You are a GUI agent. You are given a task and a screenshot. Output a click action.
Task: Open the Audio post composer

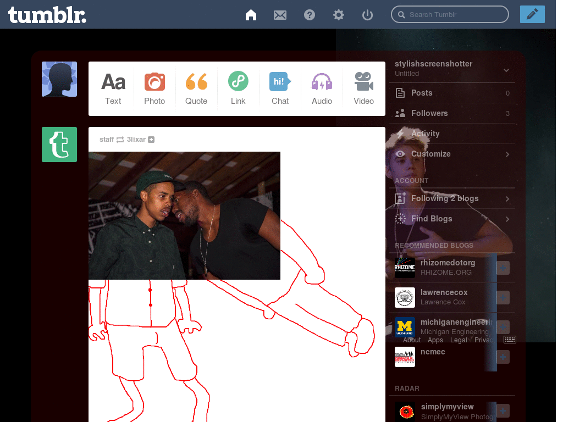(x=322, y=88)
